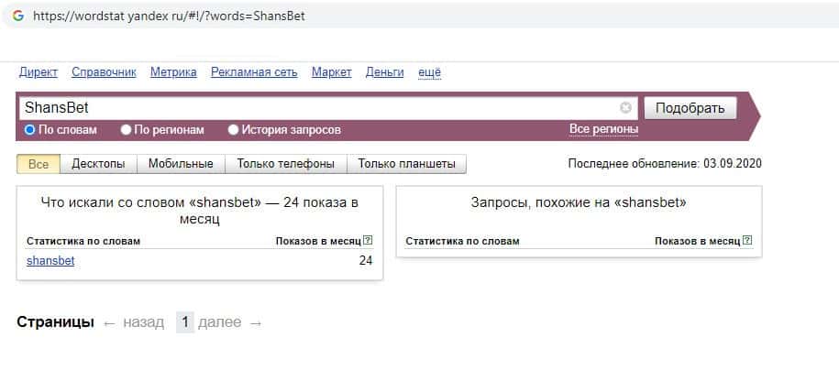Switch to the Мобильные tab

point(181,164)
